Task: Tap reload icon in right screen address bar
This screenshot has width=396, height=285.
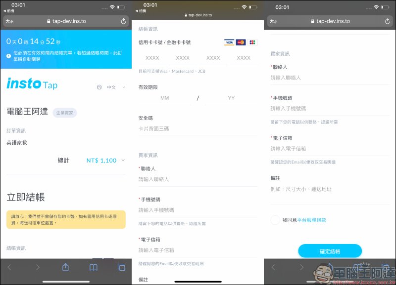Action: tap(388, 21)
